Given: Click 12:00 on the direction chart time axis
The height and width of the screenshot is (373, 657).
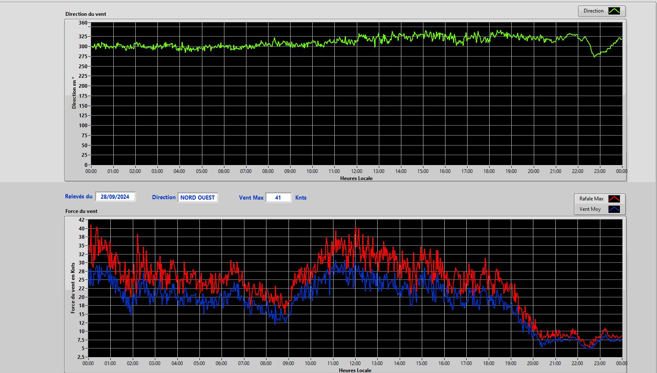Looking at the screenshot, I should (356, 171).
